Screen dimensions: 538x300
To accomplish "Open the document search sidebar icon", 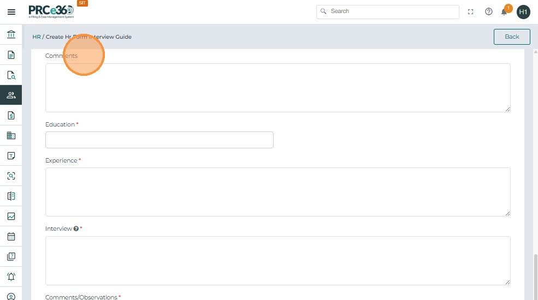I will coord(11,75).
